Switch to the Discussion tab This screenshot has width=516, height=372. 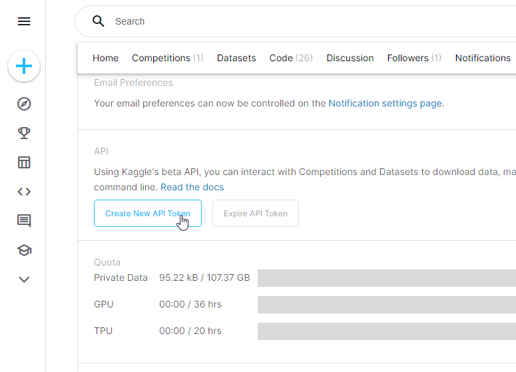(x=350, y=58)
